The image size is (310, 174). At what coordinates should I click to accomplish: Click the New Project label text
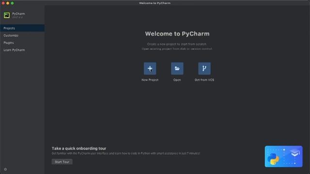[x=150, y=80]
